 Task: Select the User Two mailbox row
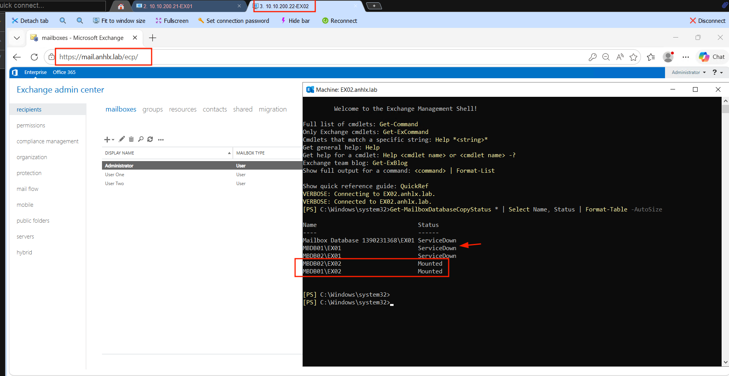tap(202, 184)
